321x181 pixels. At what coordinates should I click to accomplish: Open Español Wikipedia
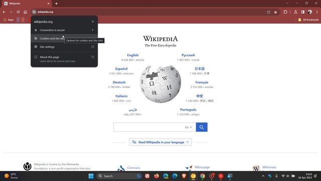(121, 69)
